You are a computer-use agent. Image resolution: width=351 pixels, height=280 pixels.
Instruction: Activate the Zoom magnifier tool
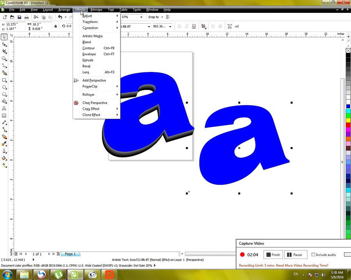[4, 58]
